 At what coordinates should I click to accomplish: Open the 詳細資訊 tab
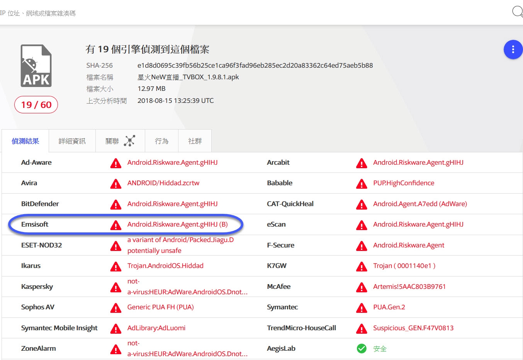coord(72,141)
